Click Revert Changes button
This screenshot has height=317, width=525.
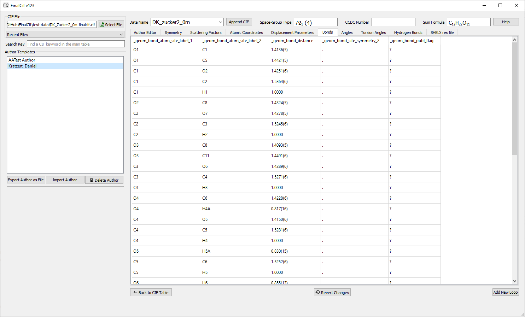pos(332,293)
